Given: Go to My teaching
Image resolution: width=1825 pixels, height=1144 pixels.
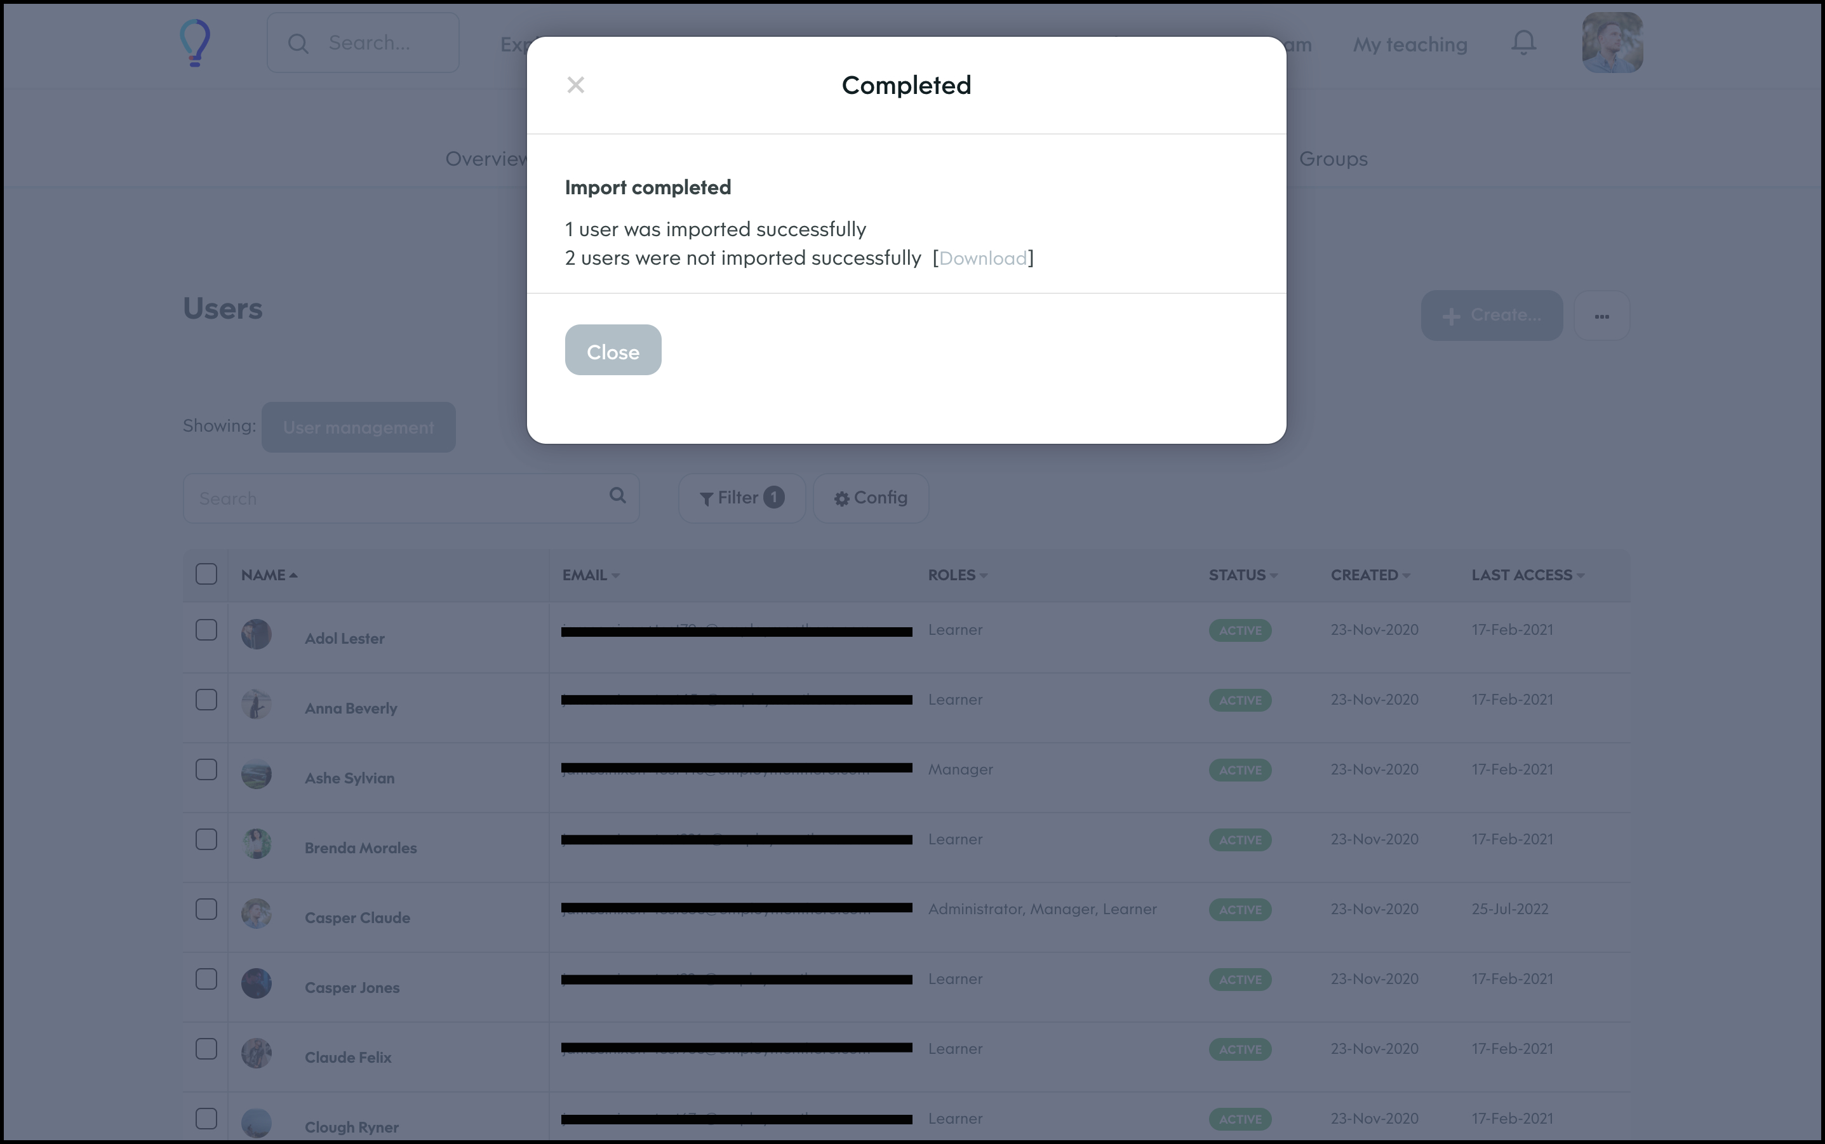Looking at the screenshot, I should [x=1410, y=44].
